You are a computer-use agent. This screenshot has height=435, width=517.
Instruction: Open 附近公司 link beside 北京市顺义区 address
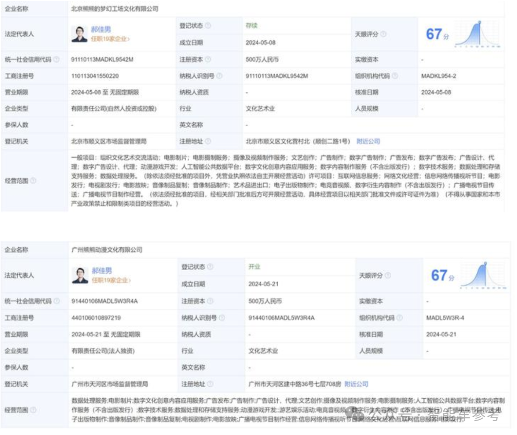[368, 141]
